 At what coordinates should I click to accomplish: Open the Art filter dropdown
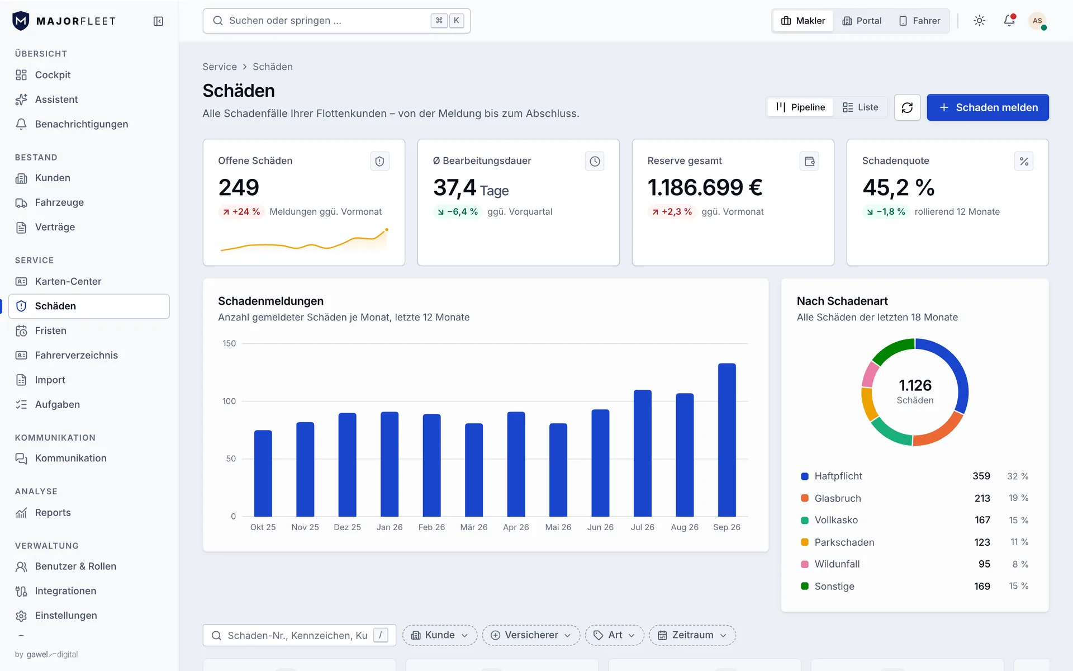614,635
